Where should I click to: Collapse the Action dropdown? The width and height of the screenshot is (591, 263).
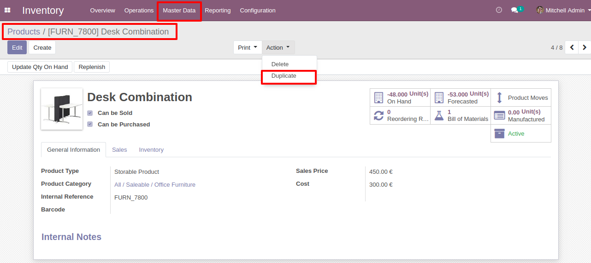[x=278, y=47]
